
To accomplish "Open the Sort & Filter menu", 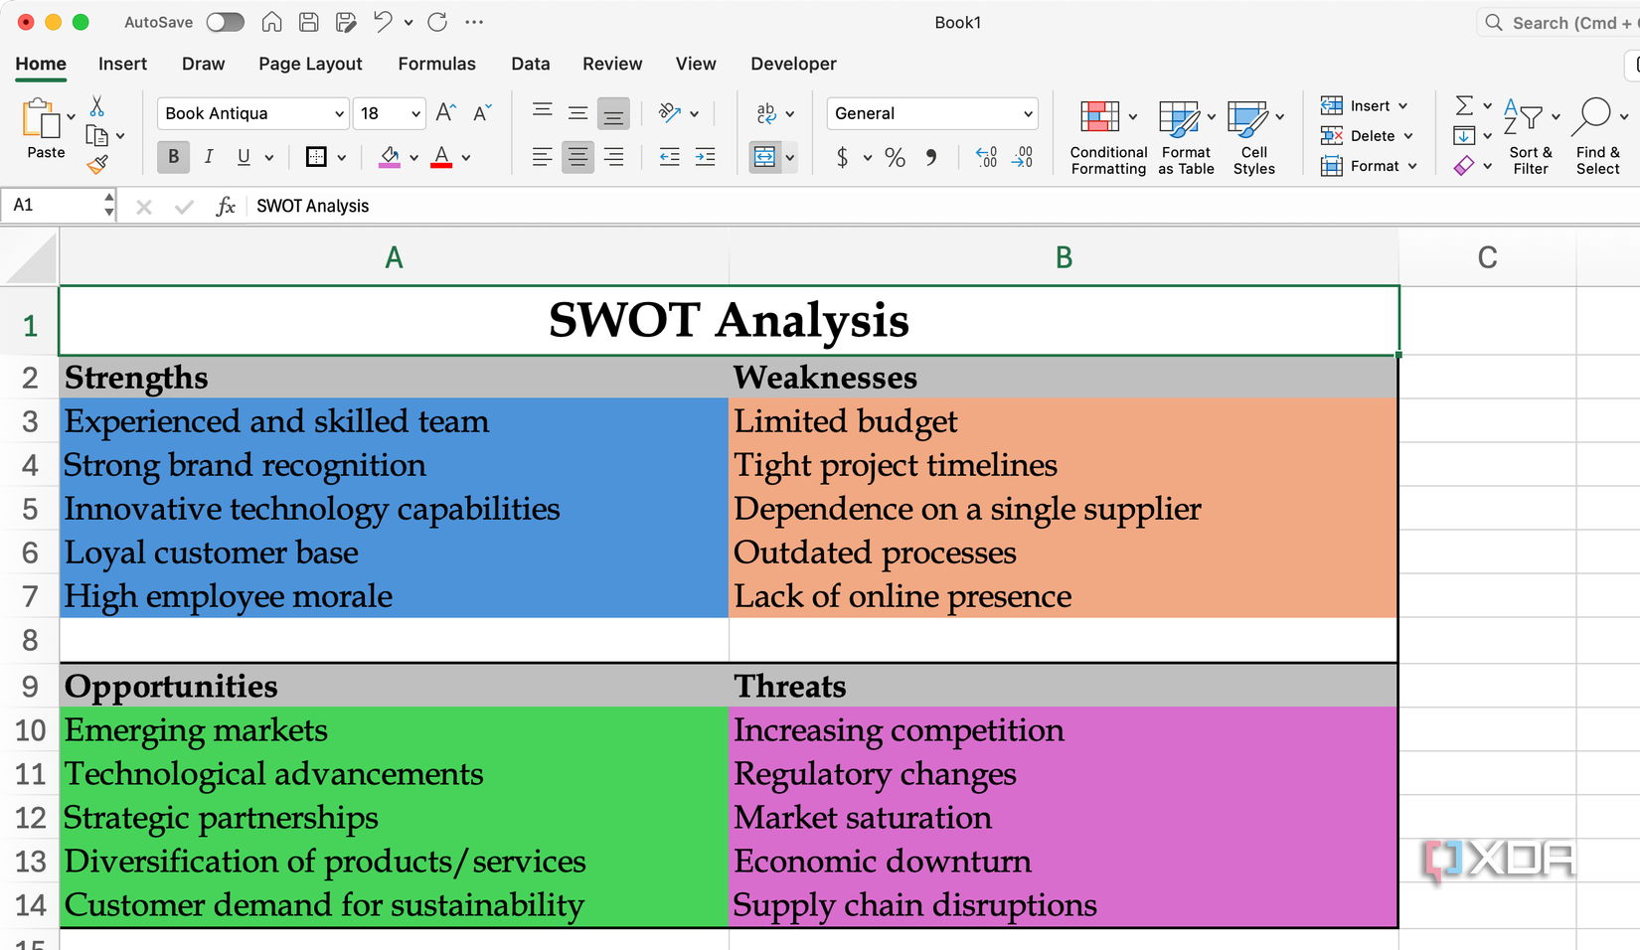I will [1531, 136].
